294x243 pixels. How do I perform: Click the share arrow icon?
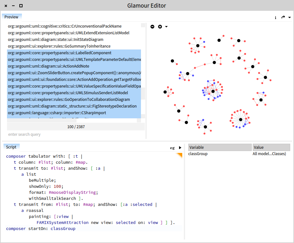pyautogui.click(x=283, y=17)
